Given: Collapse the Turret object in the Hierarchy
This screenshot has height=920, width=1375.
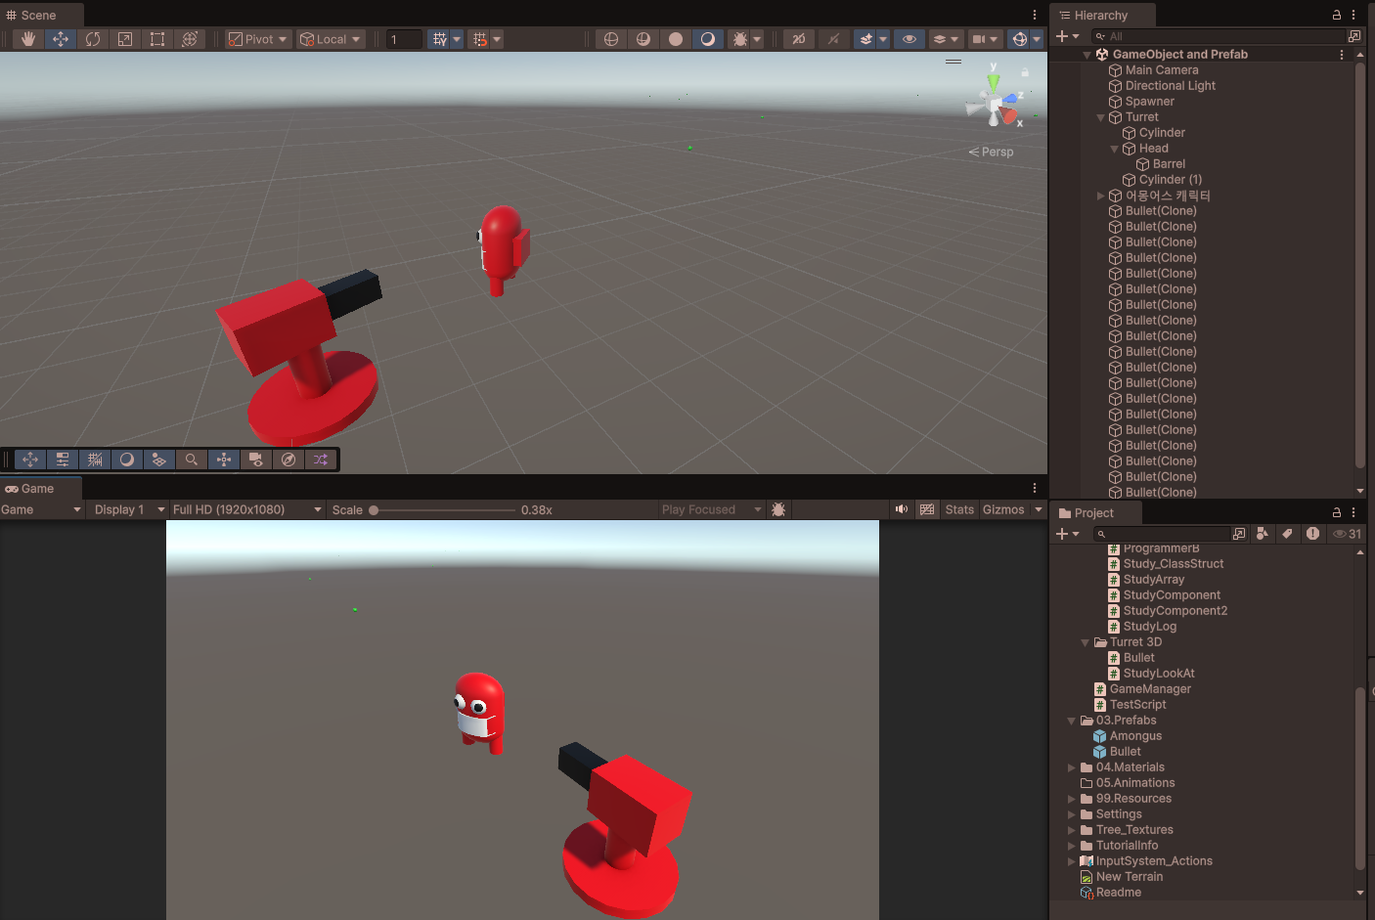Looking at the screenshot, I should pyautogui.click(x=1101, y=117).
